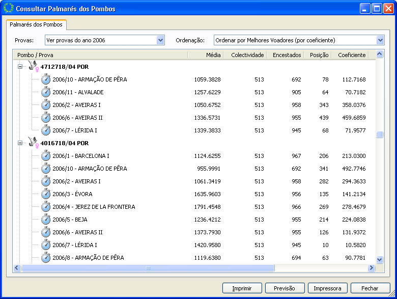The height and width of the screenshot is (299, 397).
Task: Click the pigeon icon for 4016718/04 POR
Action: pos(34,143)
